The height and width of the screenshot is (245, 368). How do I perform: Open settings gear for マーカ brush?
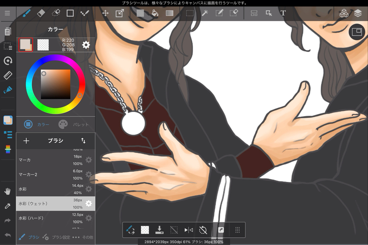88,160
